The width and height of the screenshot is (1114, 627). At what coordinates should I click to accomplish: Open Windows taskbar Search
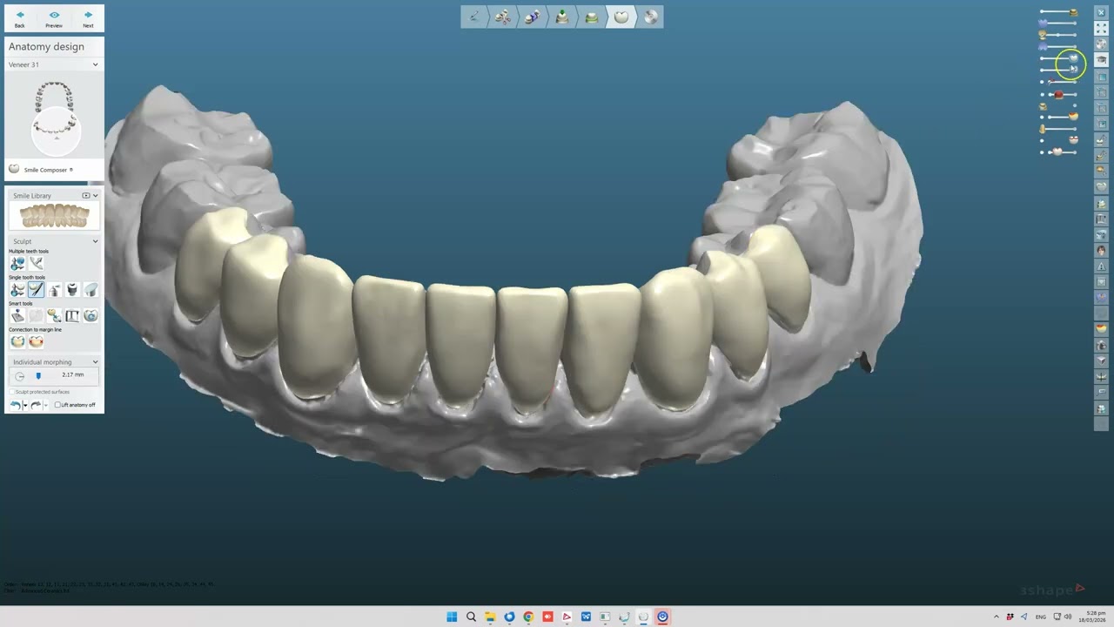[x=471, y=617]
